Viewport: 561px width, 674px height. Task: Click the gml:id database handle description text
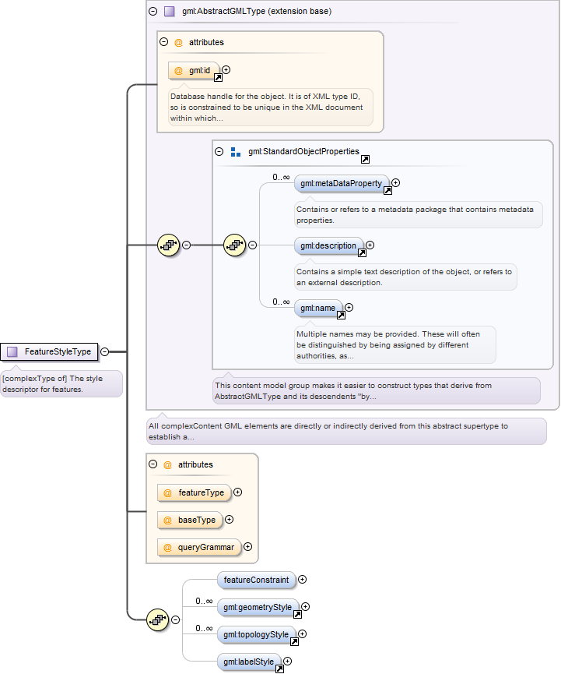[271, 108]
